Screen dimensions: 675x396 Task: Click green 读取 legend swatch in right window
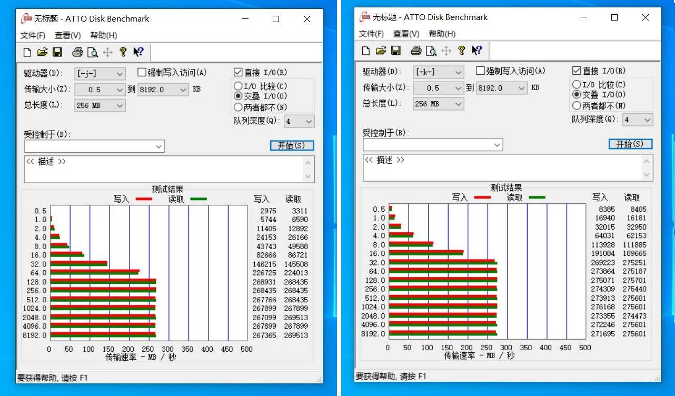tap(537, 197)
